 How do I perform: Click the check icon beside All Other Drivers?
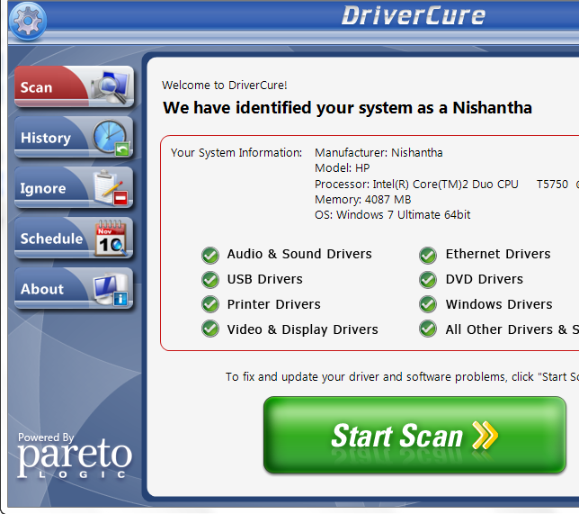point(428,329)
